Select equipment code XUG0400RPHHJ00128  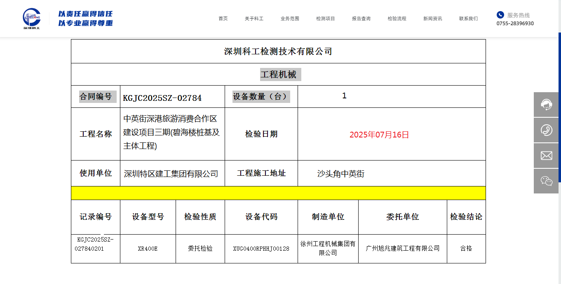tap(261, 249)
